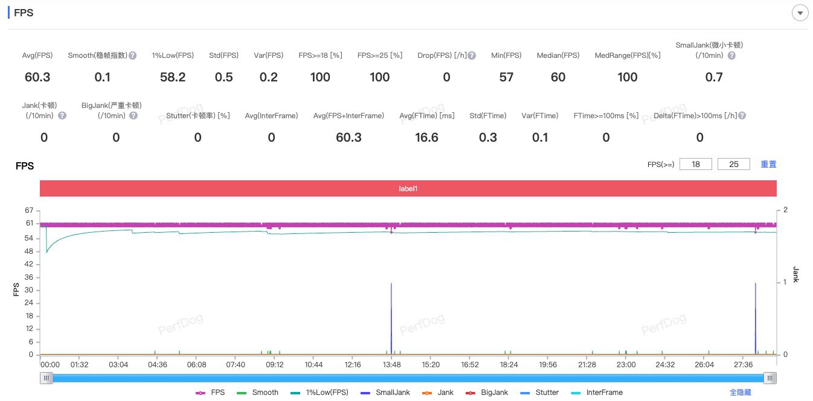This screenshot has width=813, height=401.
Task: Click the FTime>=100ms [%] label
Action: pos(606,116)
